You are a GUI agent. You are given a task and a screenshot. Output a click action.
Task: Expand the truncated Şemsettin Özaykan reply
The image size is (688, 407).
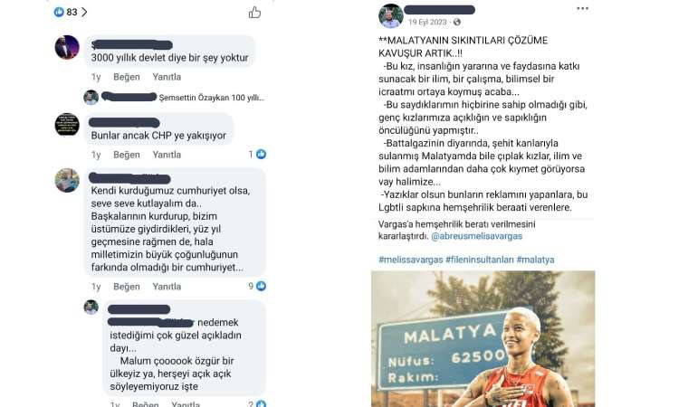(x=212, y=98)
